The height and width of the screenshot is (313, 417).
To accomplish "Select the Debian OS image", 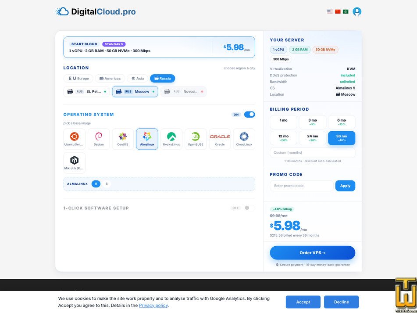I will coord(99,139).
